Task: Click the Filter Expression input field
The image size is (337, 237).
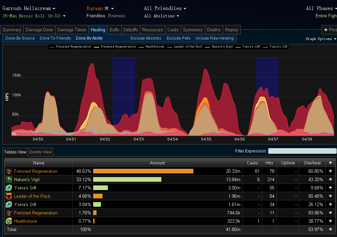Action: (302, 151)
